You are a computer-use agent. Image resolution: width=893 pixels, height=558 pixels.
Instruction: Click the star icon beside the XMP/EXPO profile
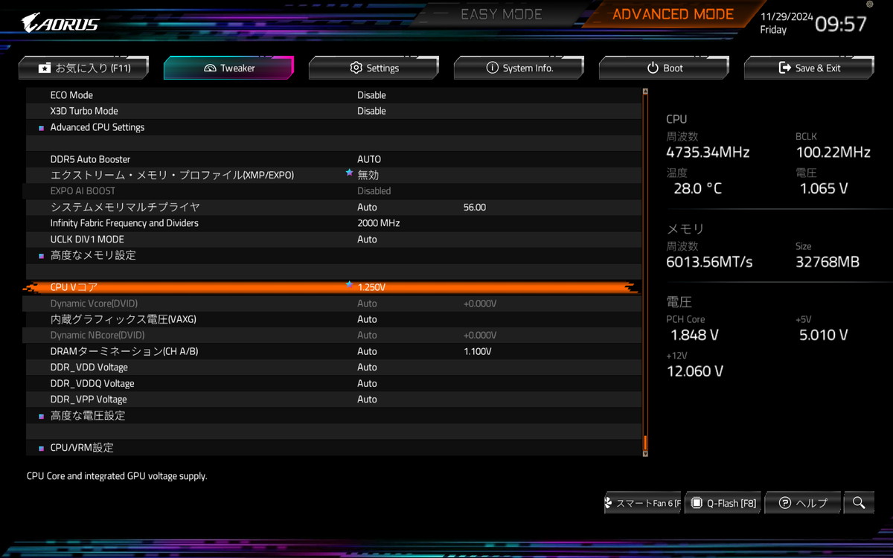tap(349, 173)
